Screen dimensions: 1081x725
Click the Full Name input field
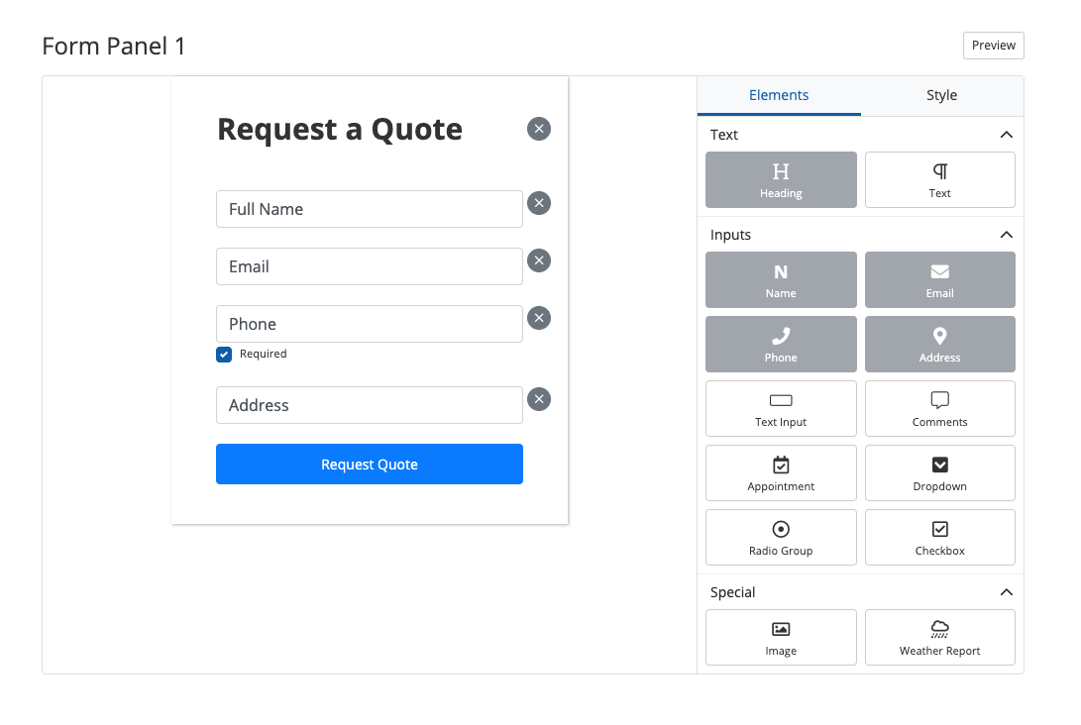[x=369, y=209]
